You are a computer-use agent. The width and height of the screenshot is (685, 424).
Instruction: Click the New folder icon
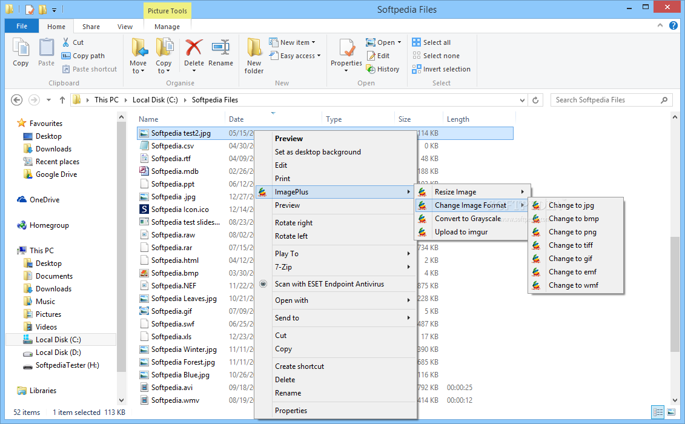pyautogui.click(x=254, y=47)
